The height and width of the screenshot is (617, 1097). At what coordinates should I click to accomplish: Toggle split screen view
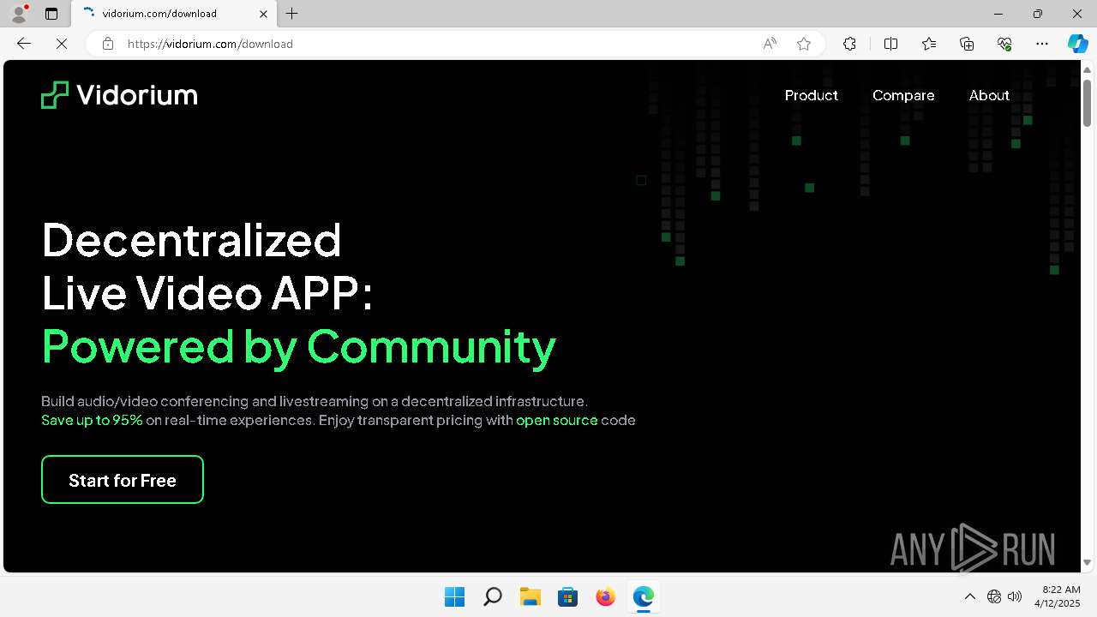pos(890,44)
